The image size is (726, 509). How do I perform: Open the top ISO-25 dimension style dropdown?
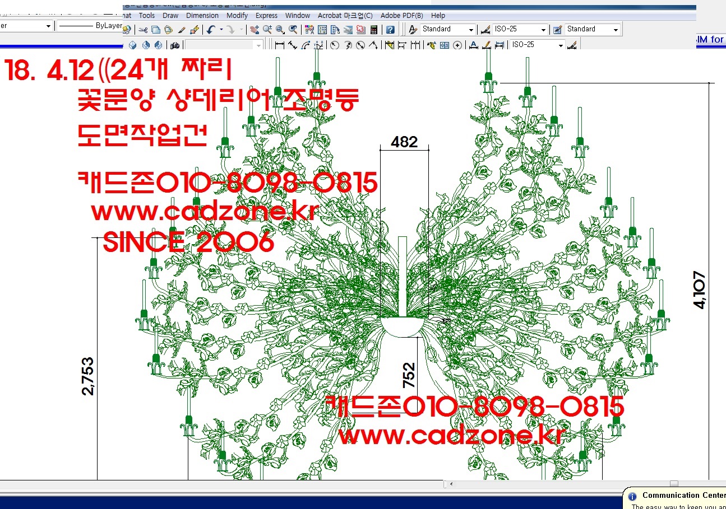pyautogui.click(x=520, y=29)
